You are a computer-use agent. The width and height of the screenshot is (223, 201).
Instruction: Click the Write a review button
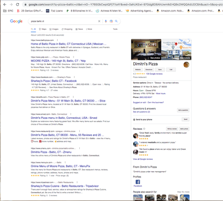[x=172, y=129]
